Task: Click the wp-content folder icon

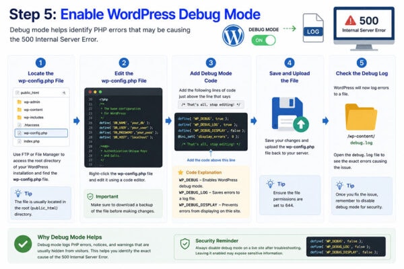Action: [x=19, y=110]
